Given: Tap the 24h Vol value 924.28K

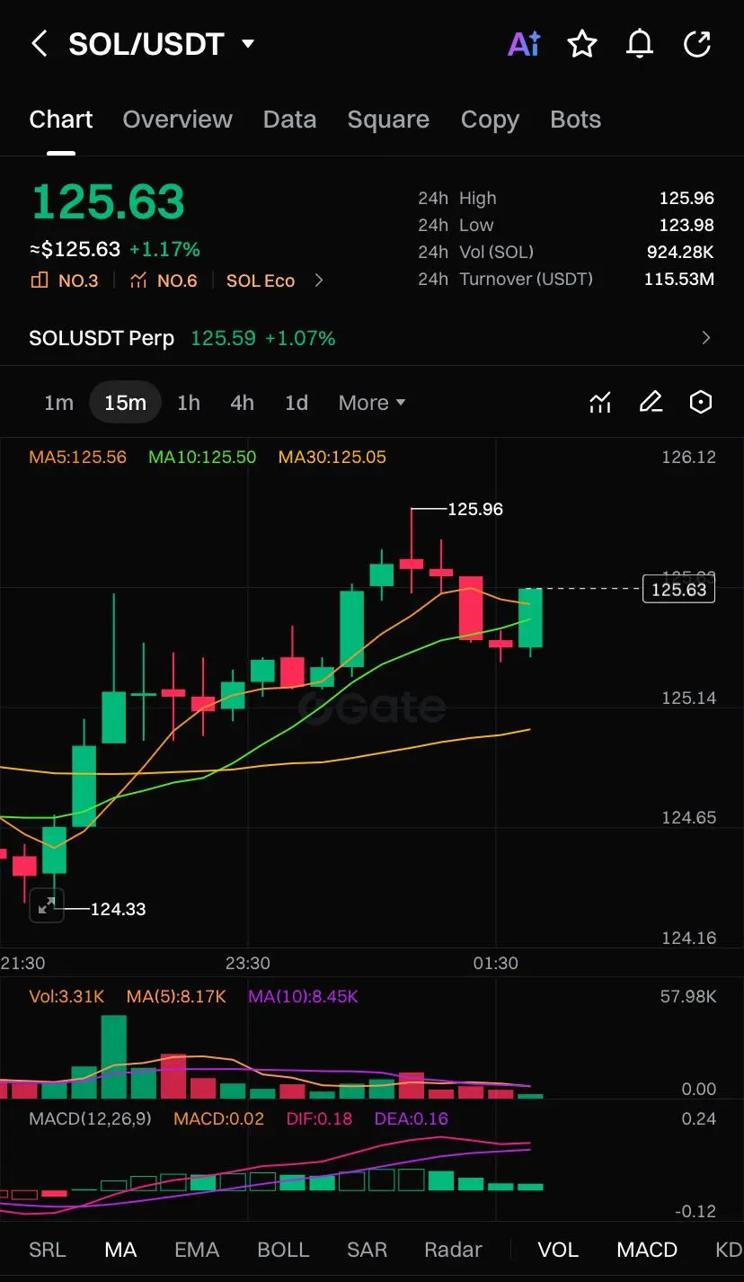Looking at the screenshot, I should [680, 252].
